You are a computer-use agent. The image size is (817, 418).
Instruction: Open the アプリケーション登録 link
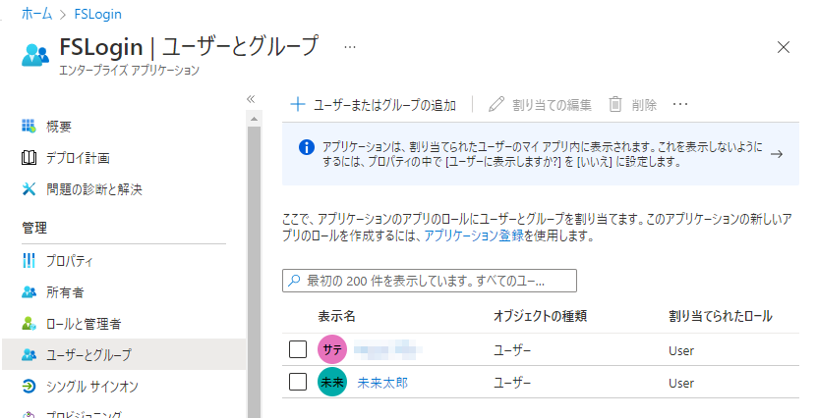tap(474, 235)
